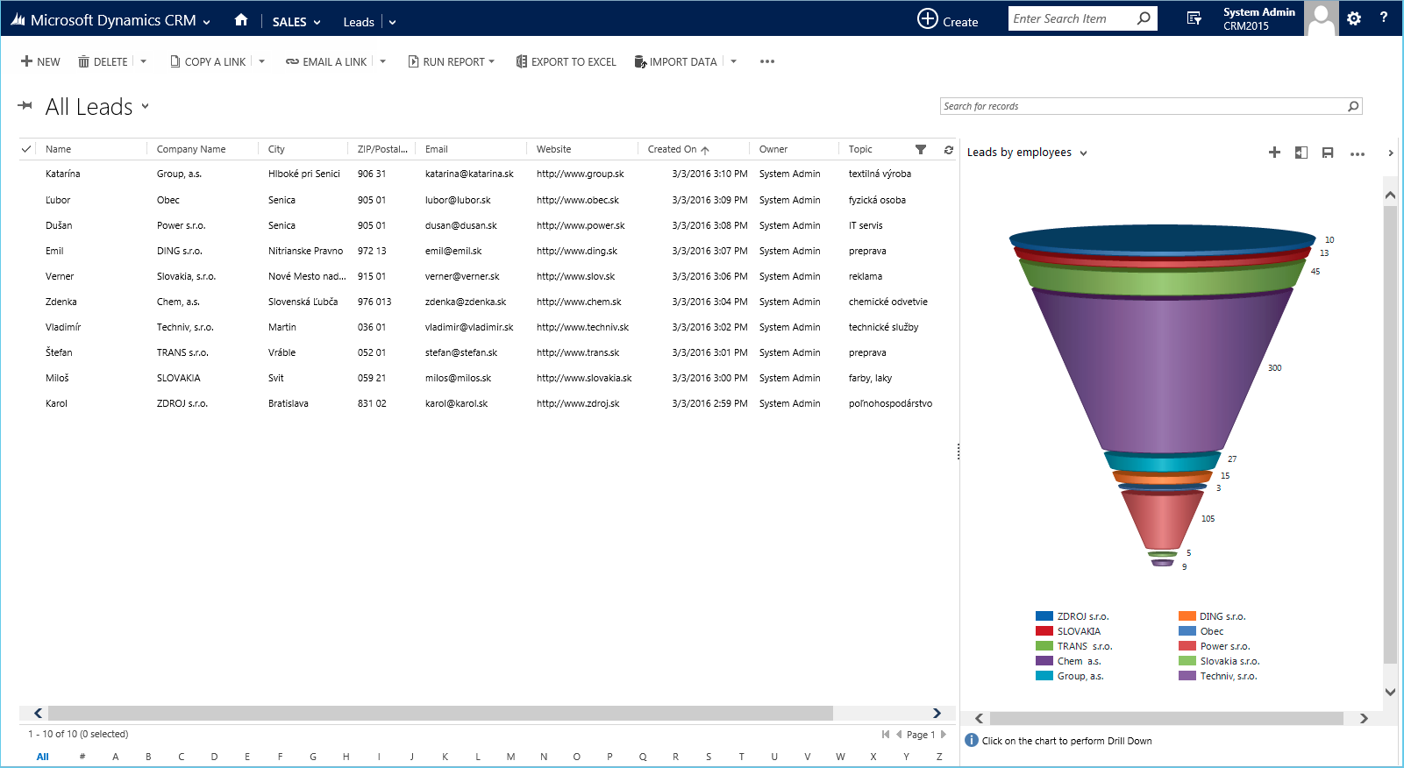The image size is (1404, 768).
Task: Open lead Vladimír
Action: 63,327
